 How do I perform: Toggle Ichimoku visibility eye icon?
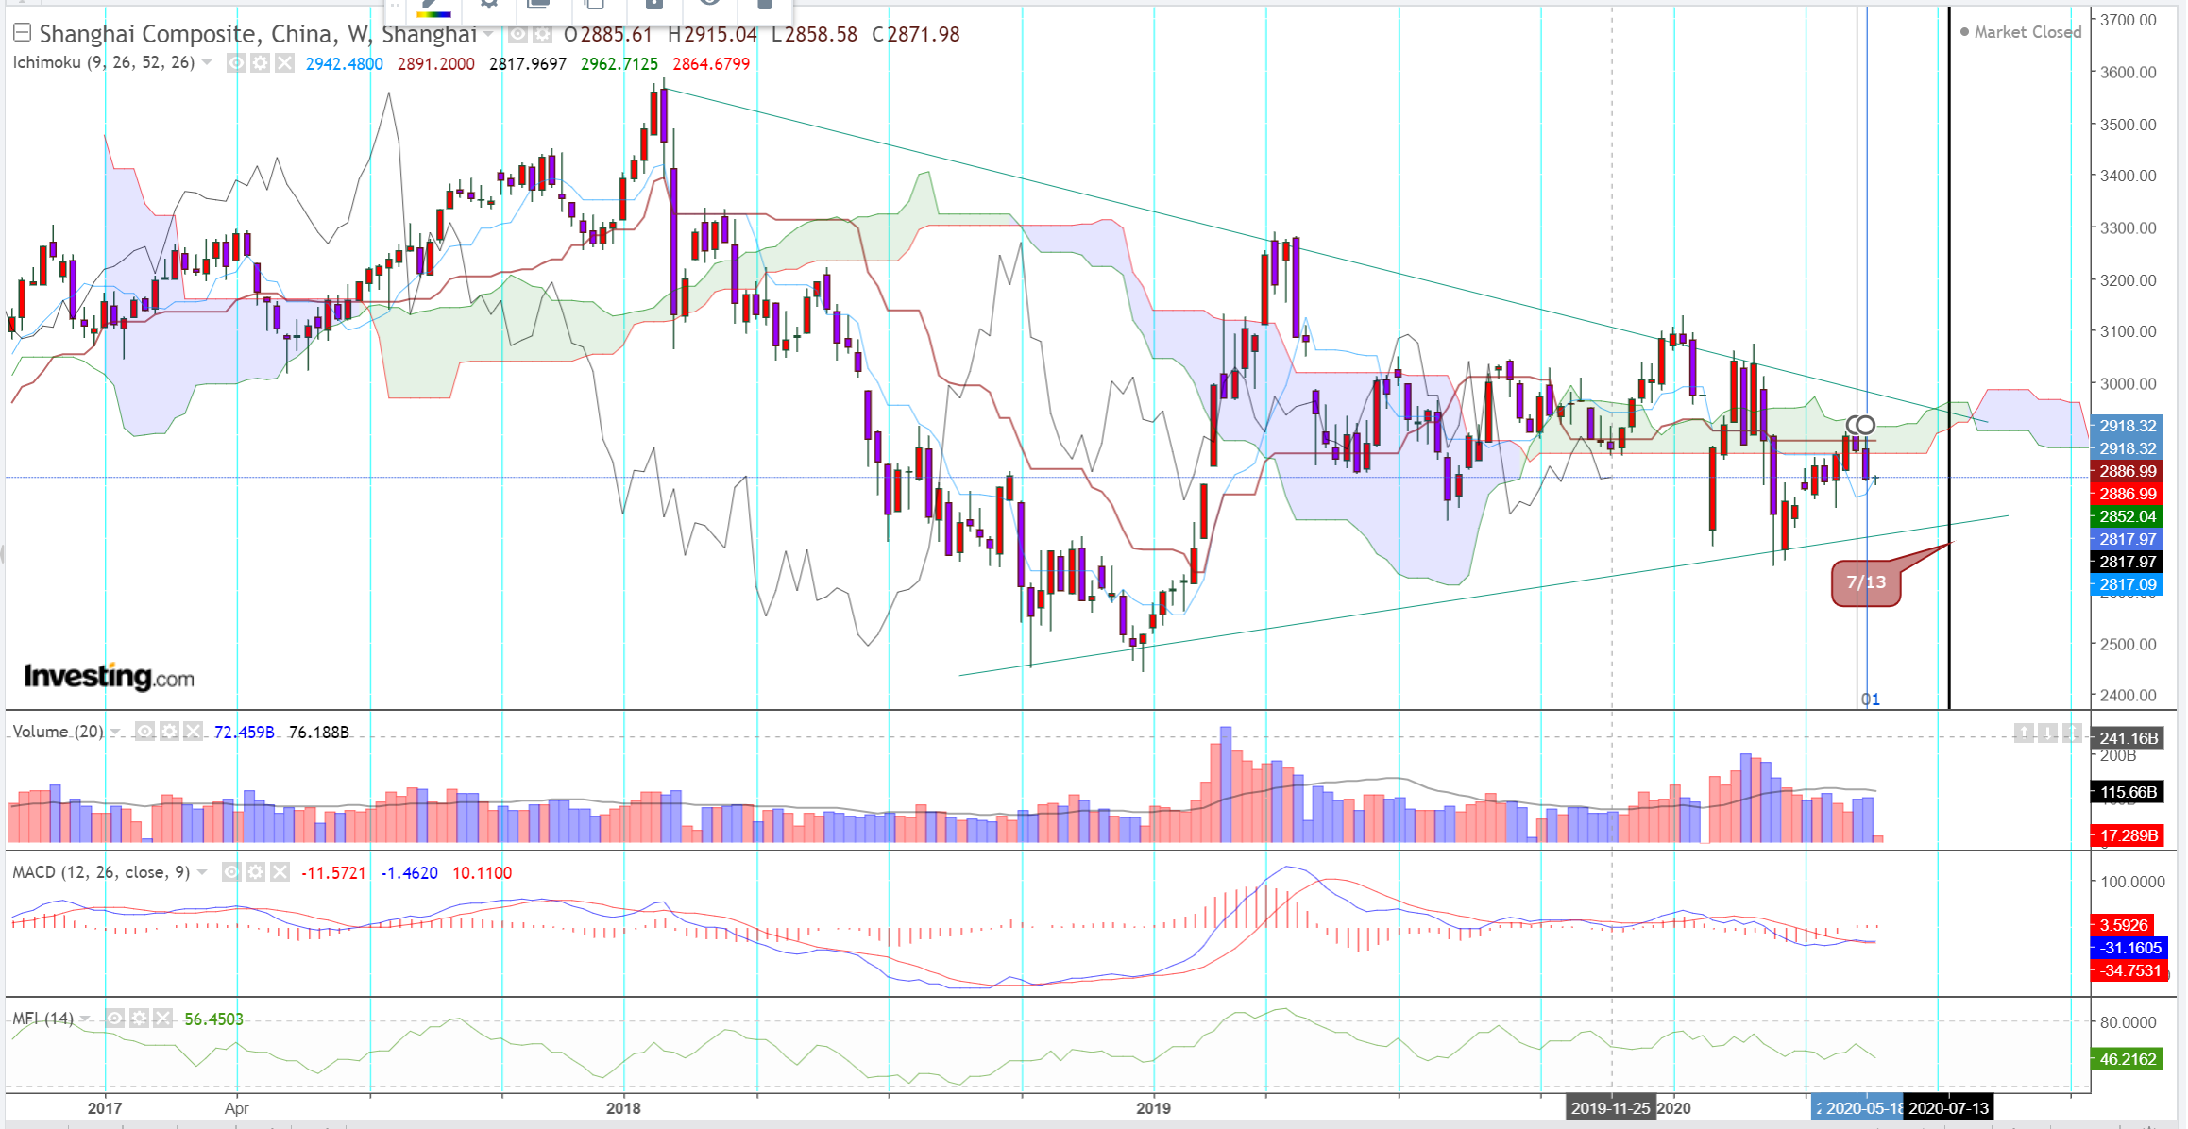click(237, 63)
